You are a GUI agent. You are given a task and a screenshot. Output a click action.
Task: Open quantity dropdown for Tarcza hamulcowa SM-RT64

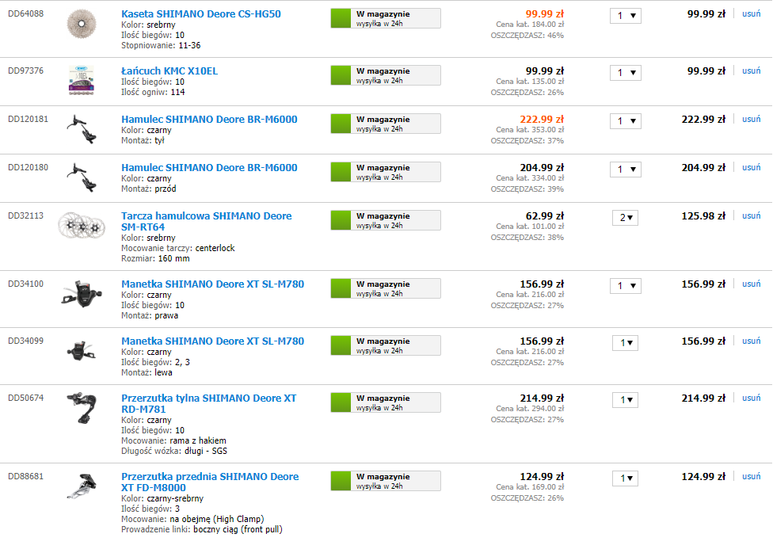pos(625,218)
